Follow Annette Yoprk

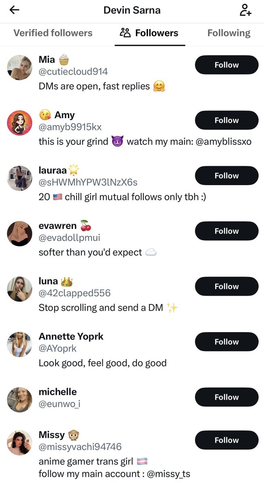[227, 342]
